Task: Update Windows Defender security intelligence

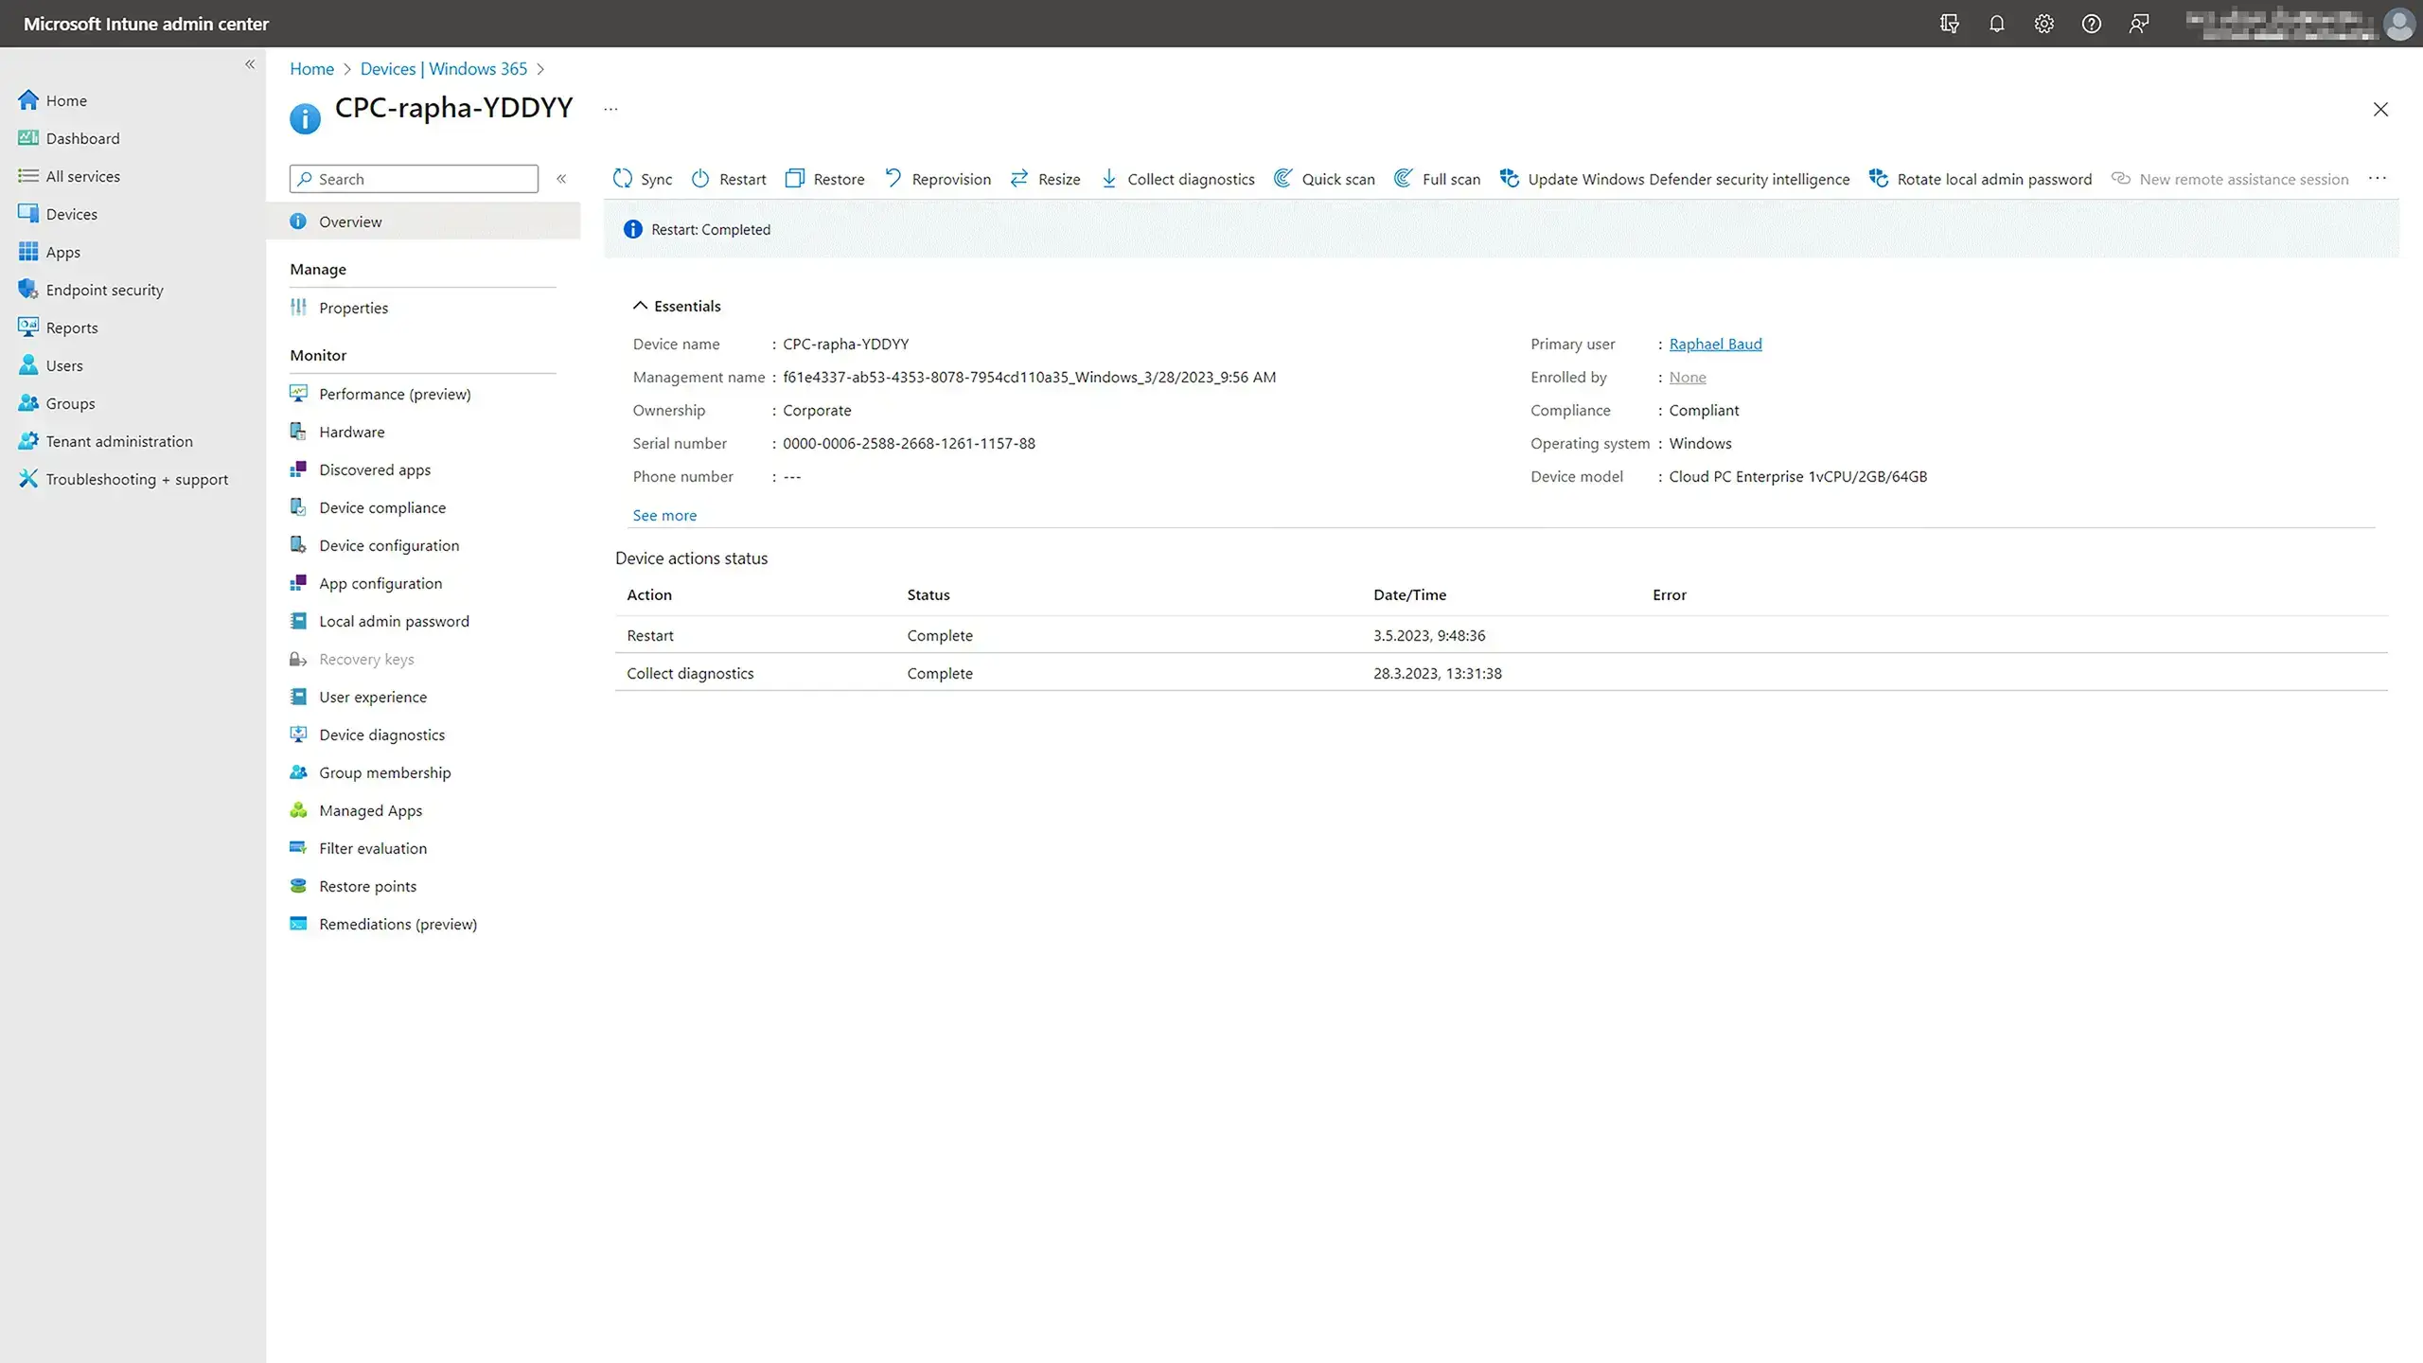Action: 1674,179
